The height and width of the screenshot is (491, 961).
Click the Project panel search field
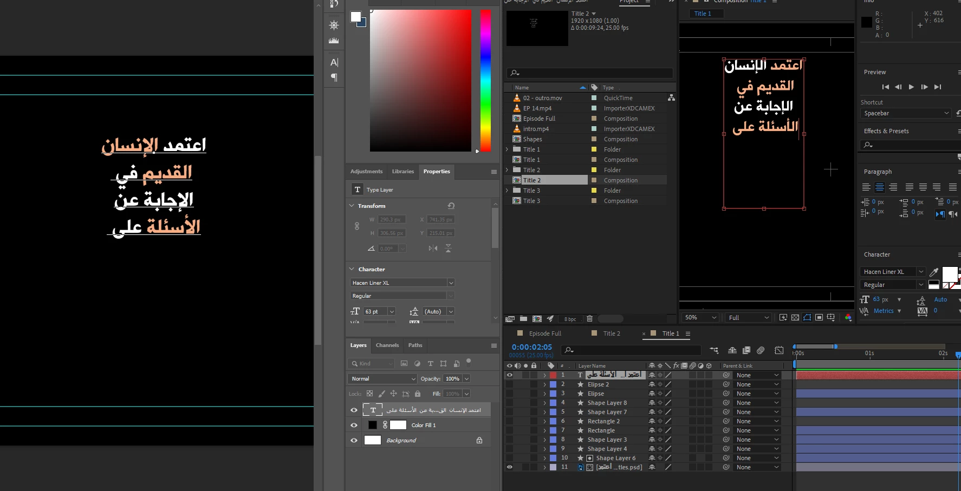point(590,73)
